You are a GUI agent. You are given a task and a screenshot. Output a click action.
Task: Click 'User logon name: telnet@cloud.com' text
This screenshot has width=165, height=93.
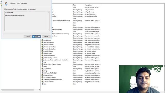(x=14, y=16)
